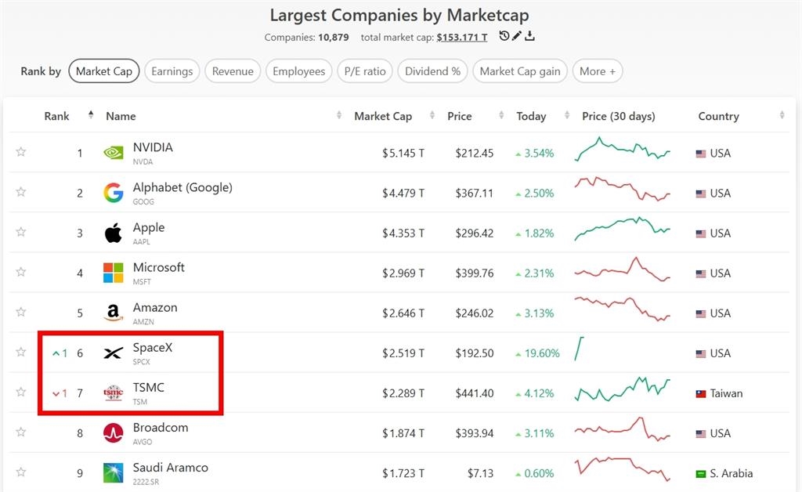
Task: Rank companies by Revenue
Action: coord(233,71)
